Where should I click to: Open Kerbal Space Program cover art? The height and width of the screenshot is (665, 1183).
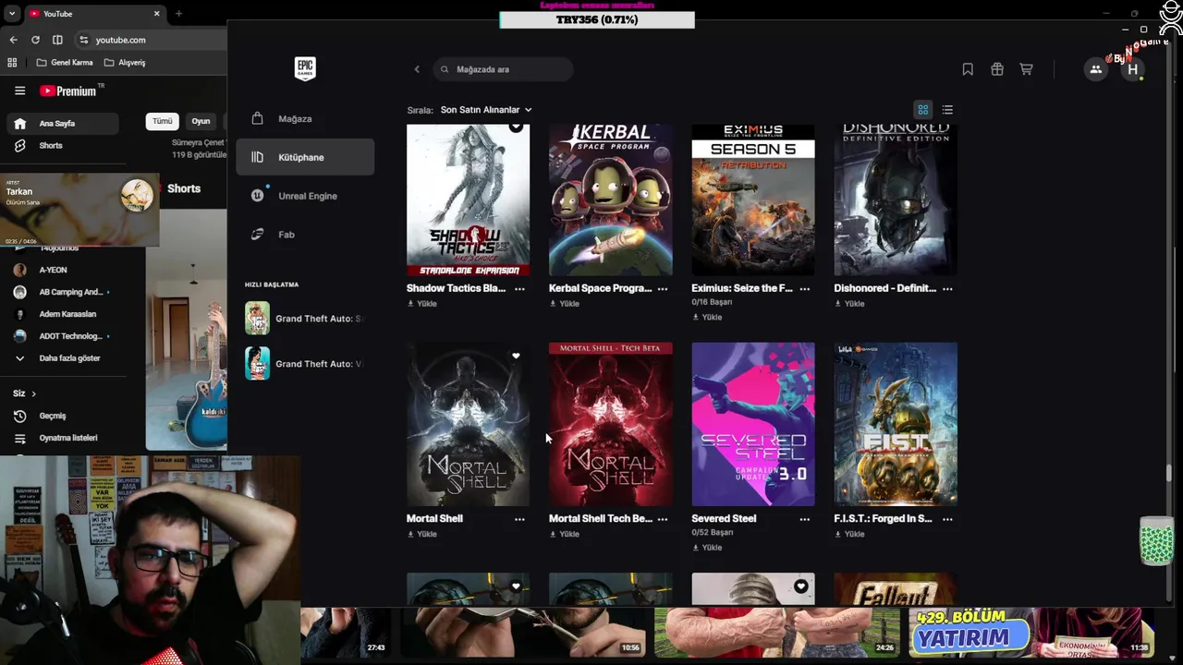click(x=611, y=200)
